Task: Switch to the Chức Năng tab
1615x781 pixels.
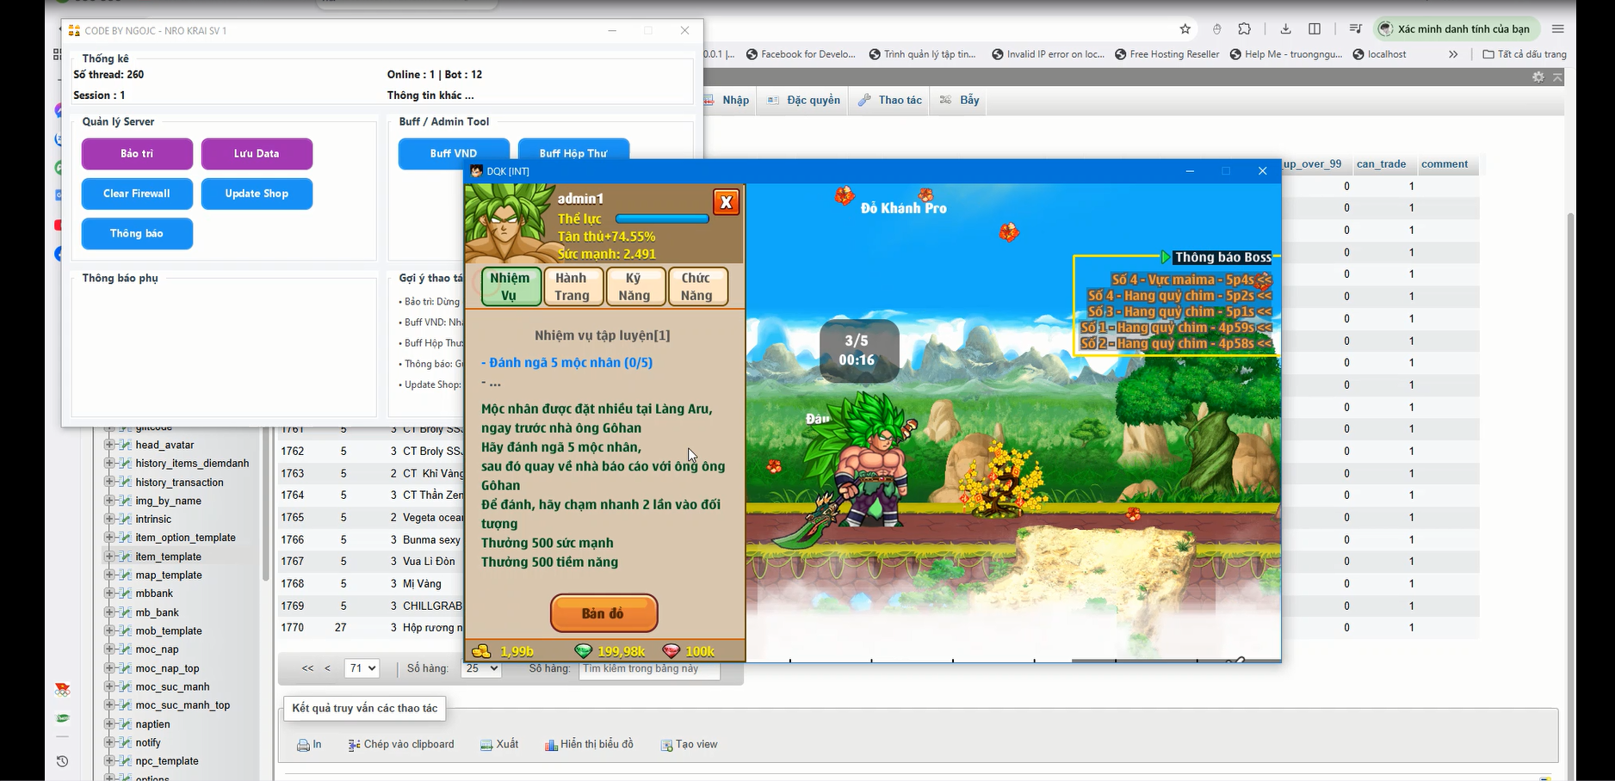Action: pos(697,287)
